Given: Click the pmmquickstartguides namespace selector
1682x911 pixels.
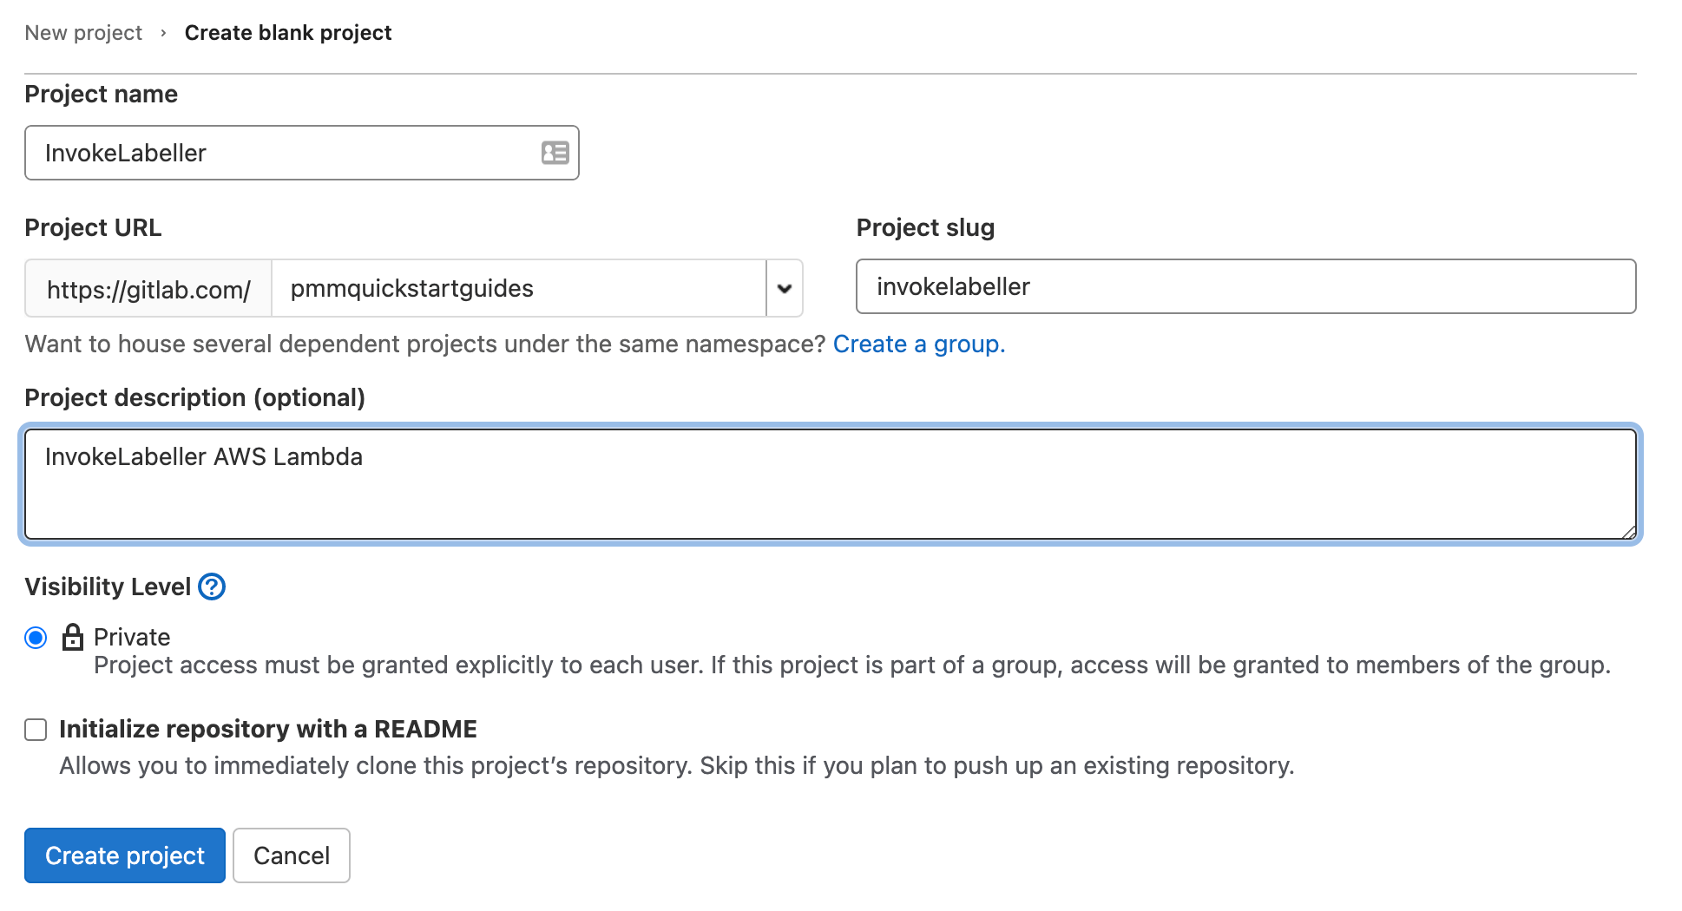Looking at the screenshot, I should (518, 288).
